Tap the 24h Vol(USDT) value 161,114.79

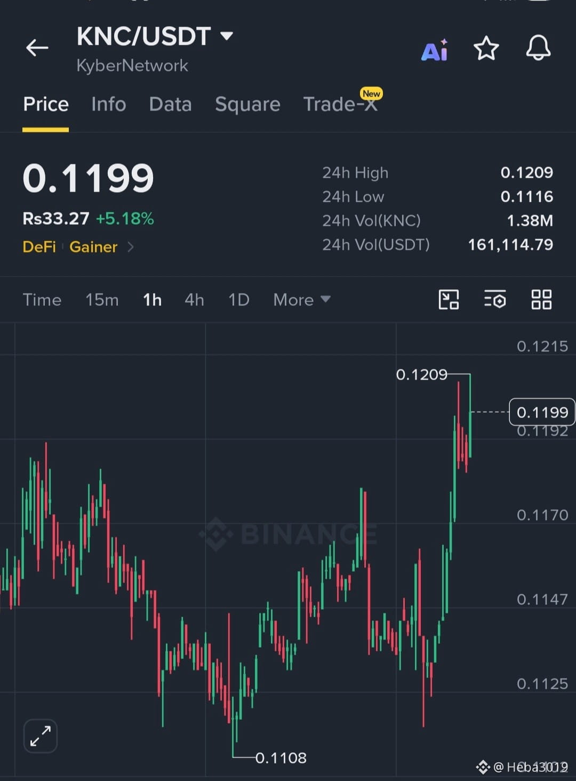[510, 244]
